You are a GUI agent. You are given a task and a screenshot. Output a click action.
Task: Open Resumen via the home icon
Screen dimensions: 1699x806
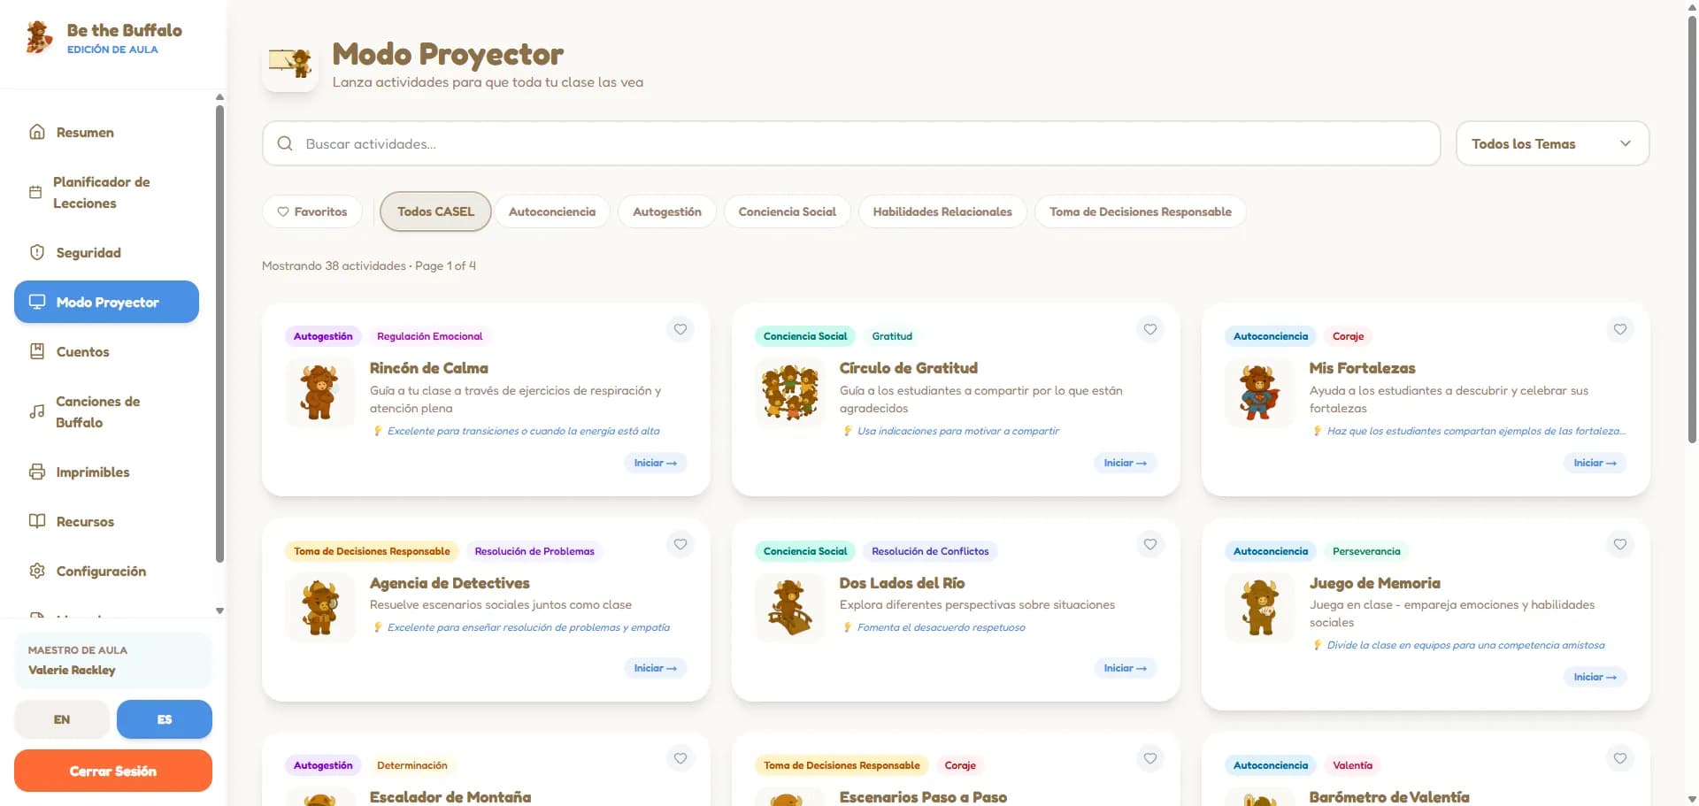tap(37, 132)
